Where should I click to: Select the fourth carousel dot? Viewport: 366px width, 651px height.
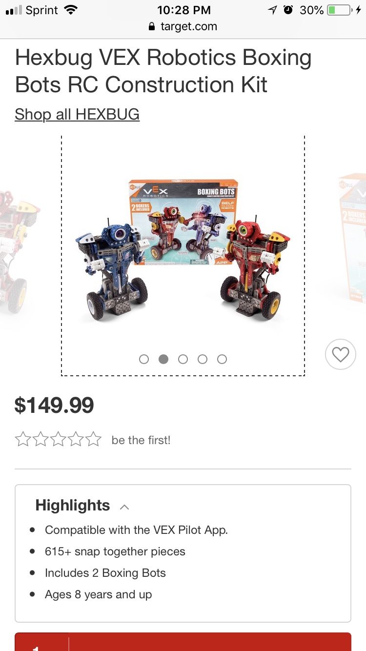click(203, 359)
